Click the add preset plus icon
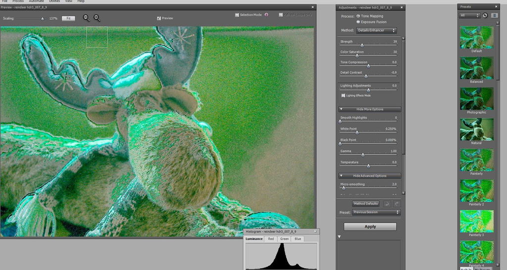The width and height of the screenshot is (507, 270). [485, 15]
